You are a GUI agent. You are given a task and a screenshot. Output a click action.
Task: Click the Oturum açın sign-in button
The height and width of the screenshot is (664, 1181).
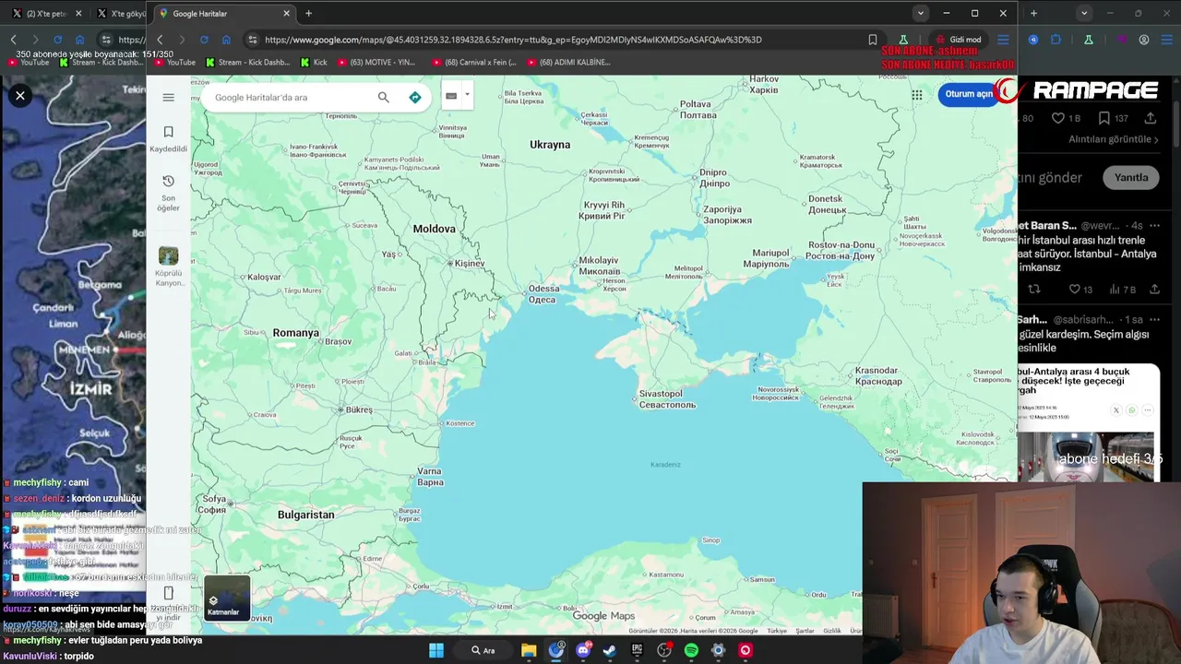pyautogui.click(x=969, y=94)
